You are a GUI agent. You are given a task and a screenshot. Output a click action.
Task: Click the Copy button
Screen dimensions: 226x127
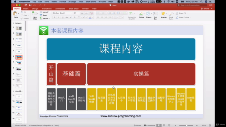click(25, 15)
